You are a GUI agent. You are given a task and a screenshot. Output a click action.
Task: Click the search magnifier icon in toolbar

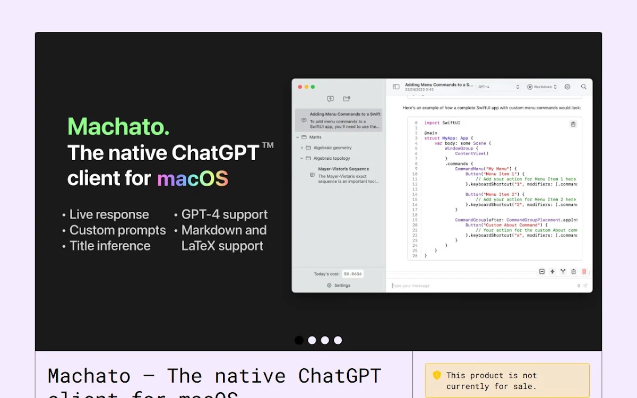[584, 86]
